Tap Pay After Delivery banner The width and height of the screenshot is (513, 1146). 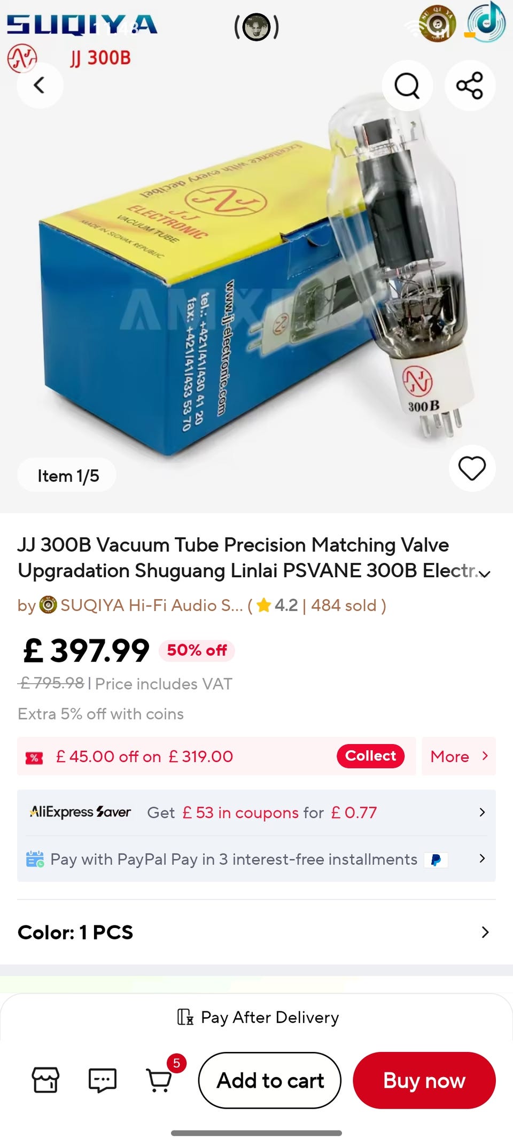coord(258,1017)
